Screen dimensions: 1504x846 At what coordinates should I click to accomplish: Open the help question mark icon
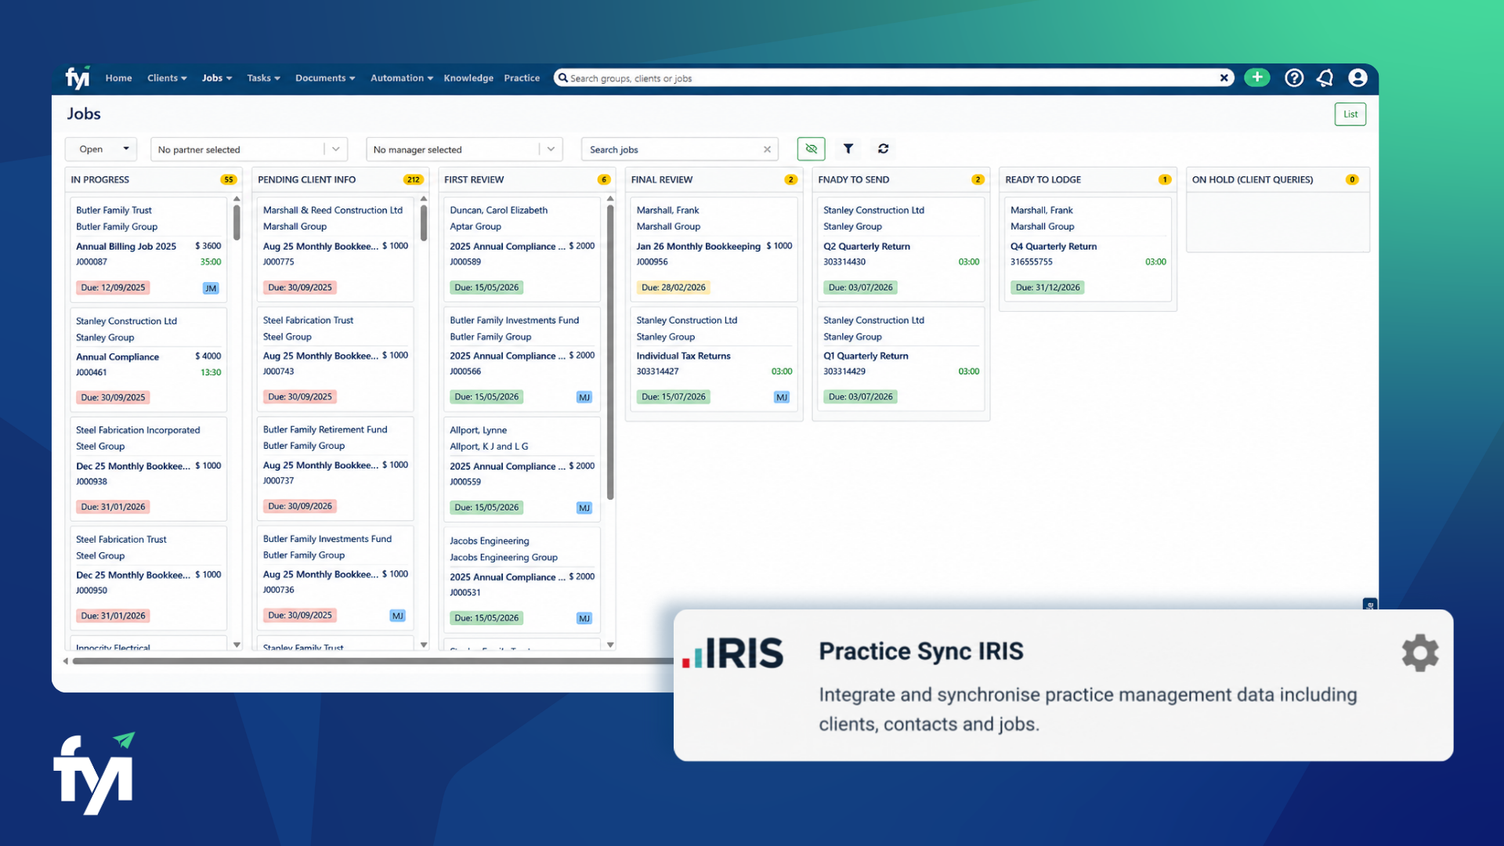point(1294,78)
